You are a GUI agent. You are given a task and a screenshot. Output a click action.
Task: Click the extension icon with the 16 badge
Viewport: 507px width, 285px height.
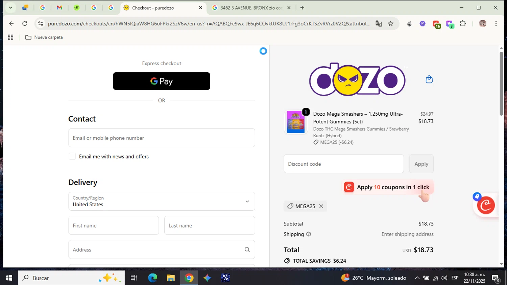click(436, 24)
